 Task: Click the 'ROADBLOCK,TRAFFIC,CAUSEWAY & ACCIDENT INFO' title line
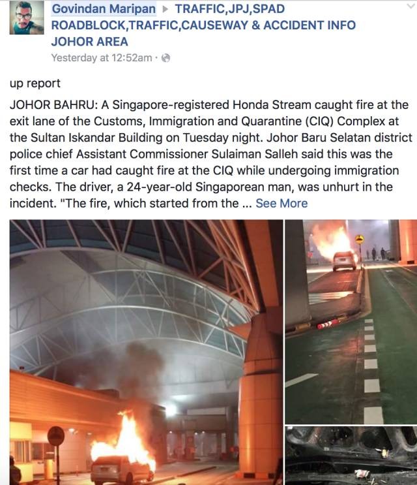[203, 25]
